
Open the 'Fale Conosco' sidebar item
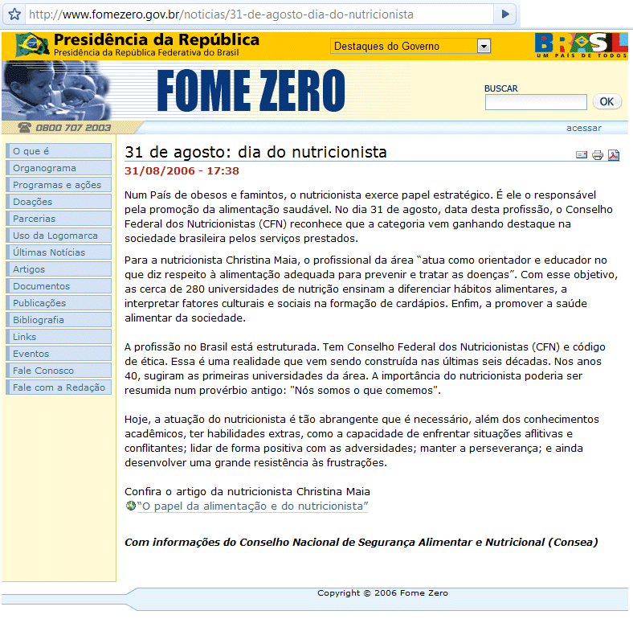58,371
